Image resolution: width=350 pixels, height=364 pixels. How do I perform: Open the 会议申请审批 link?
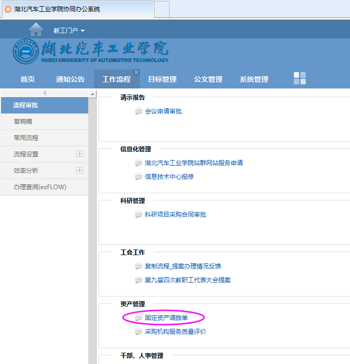[x=163, y=111]
